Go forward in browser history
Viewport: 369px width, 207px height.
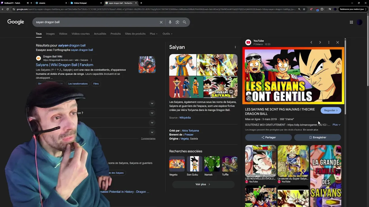(2, 9)
